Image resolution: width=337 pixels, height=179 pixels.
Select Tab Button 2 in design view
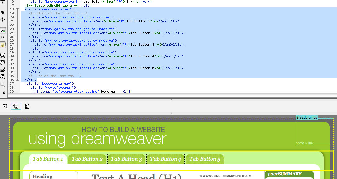tap(87, 159)
